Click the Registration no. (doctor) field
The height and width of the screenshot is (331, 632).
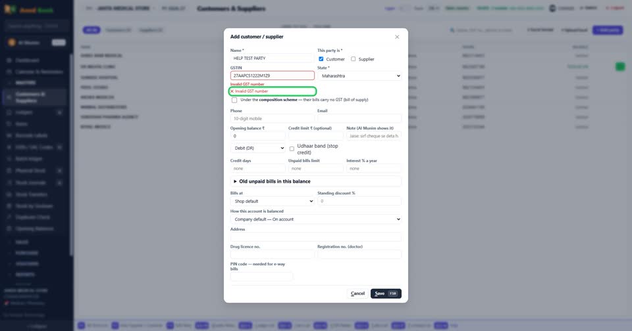click(x=359, y=254)
